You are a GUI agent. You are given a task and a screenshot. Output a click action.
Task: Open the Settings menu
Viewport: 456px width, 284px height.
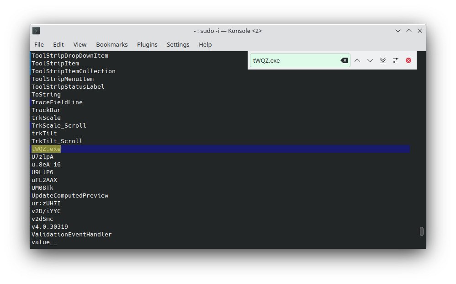click(x=178, y=44)
